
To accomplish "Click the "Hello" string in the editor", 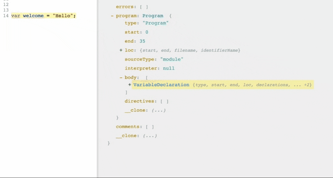I will click(x=63, y=16).
